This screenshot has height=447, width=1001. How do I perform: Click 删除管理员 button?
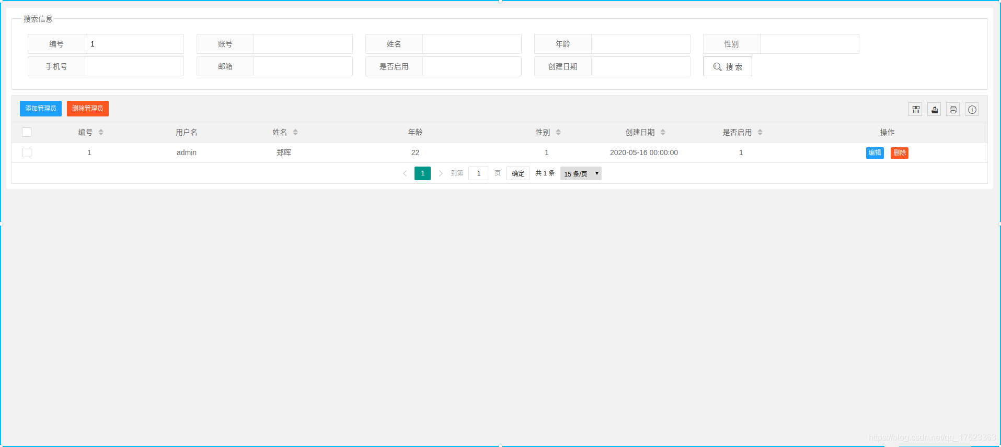(x=88, y=109)
